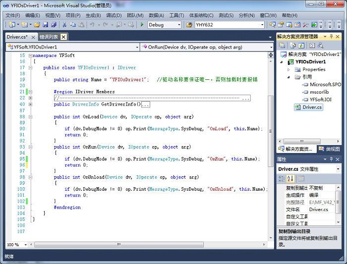Open the zoom 100 % dropdown
Screen dimensions: 347x264
click(26, 245)
